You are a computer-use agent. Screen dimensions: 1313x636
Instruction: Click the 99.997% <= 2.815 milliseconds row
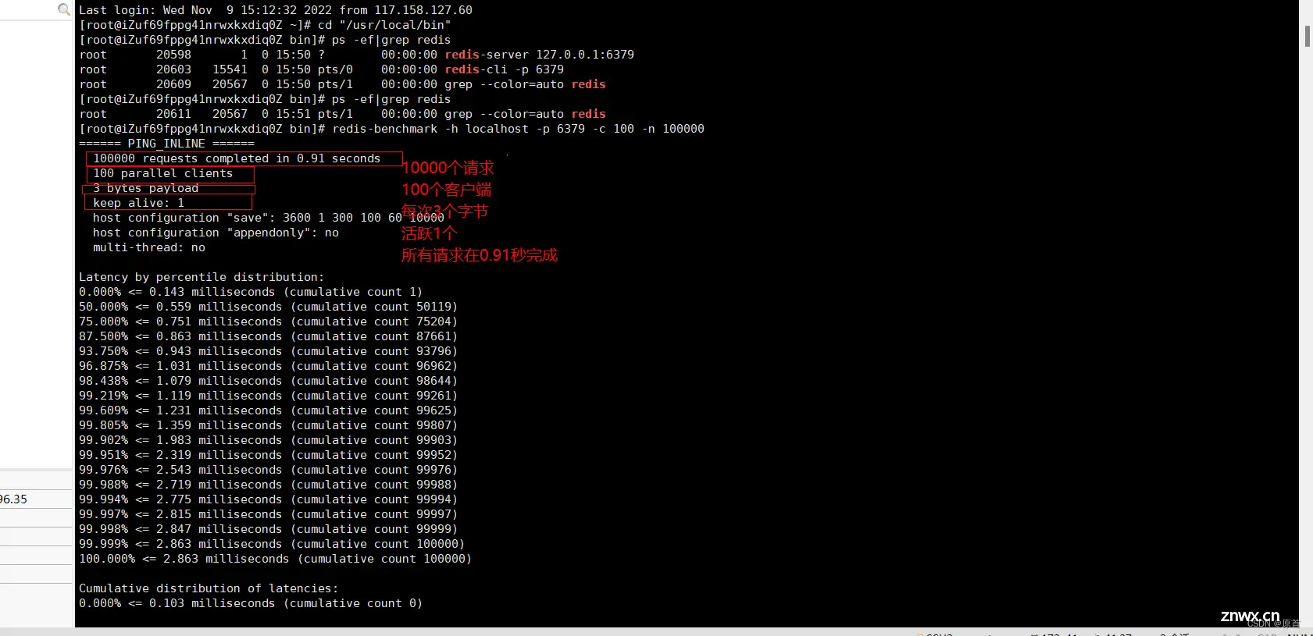pos(269,514)
